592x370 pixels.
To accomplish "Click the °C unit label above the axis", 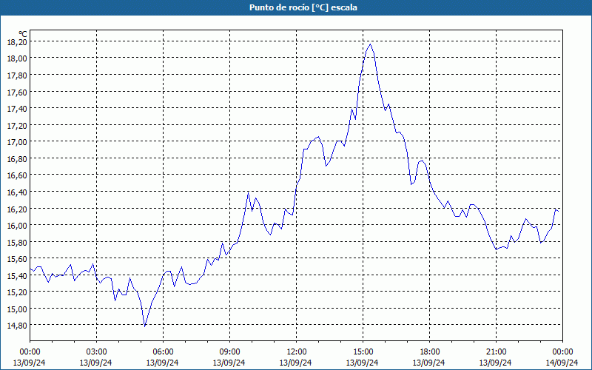I will click(x=23, y=35).
